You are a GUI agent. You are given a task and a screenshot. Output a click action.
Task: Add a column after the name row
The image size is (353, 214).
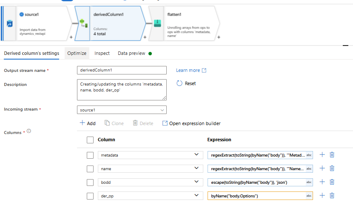point(322,168)
